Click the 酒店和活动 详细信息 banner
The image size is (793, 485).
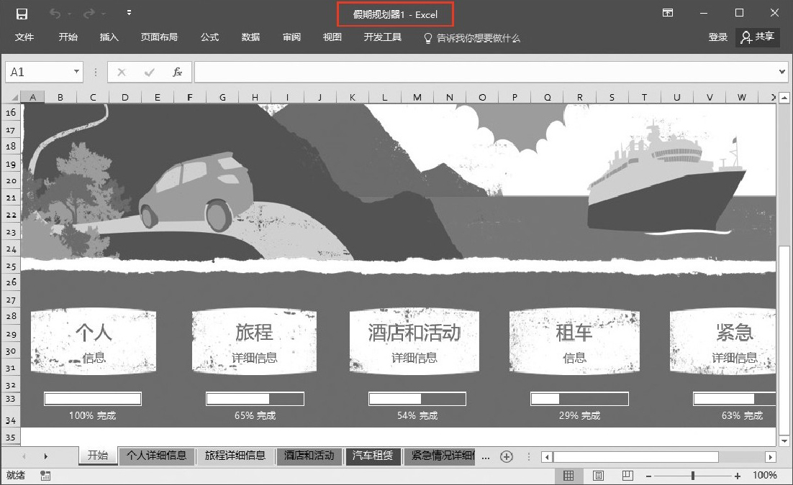pyautogui.click(x=414, y=342)
